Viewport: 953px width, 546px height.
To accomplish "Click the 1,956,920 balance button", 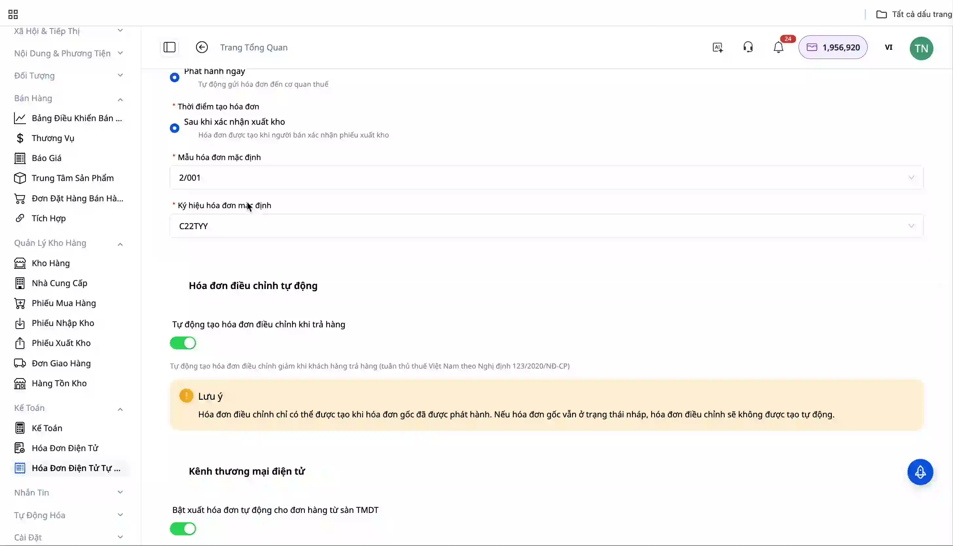I will coord(833,47).
